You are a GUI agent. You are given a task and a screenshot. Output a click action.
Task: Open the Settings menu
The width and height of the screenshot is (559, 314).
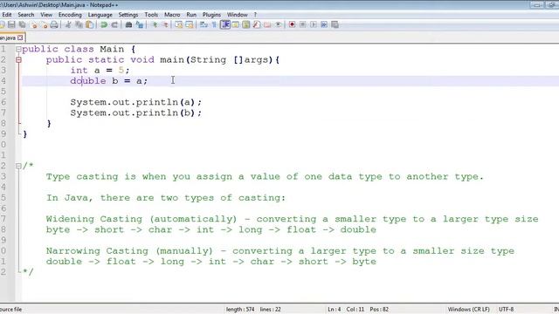tap(128, 15)
